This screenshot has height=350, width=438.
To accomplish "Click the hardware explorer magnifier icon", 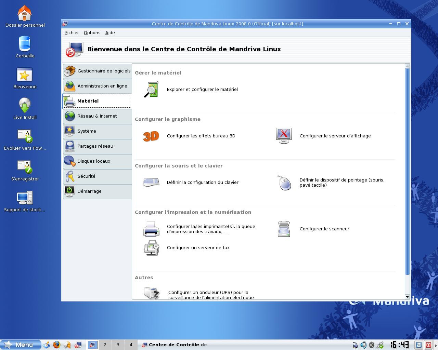I will pos(152,89).
